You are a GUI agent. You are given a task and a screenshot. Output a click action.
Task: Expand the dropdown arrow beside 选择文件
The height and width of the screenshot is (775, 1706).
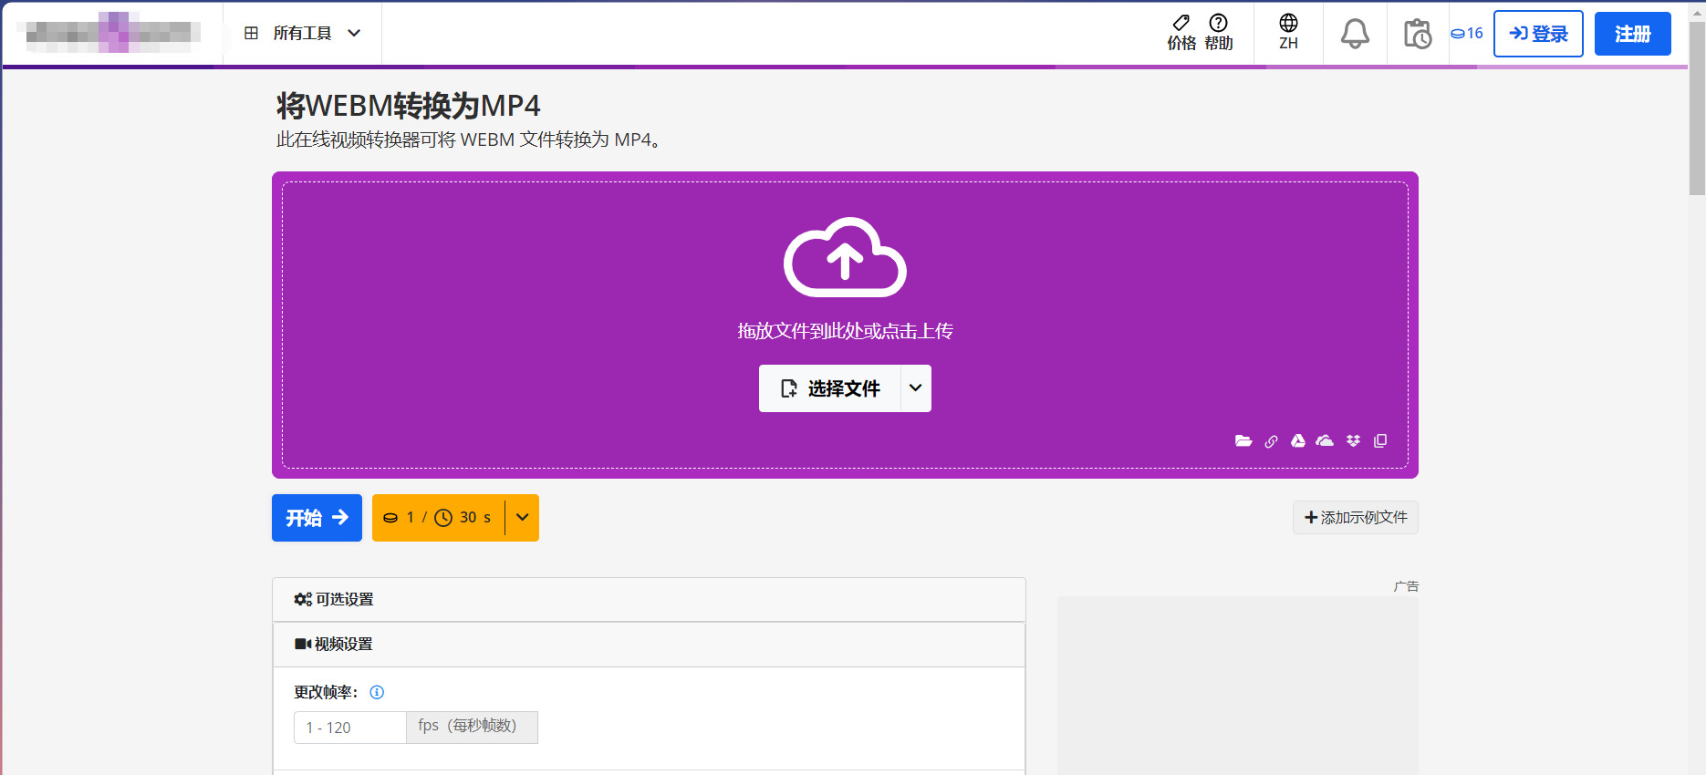(916, 388)
